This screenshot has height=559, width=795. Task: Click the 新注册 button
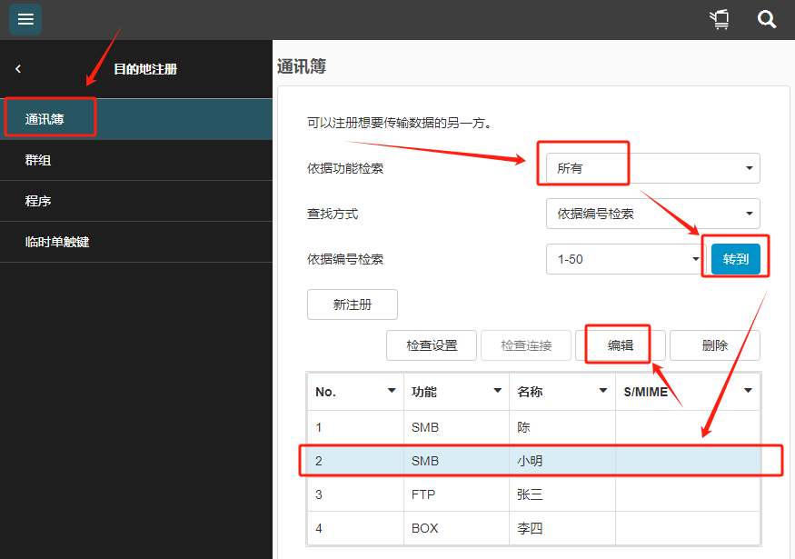pos(353,304)
